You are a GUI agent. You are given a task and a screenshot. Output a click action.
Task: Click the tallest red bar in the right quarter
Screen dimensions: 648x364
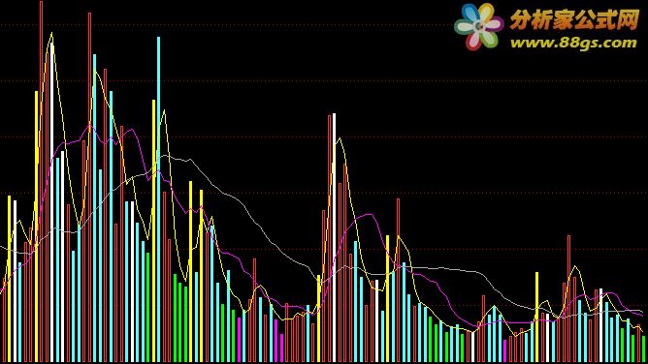pyautogui.click(x=569, y=298)
